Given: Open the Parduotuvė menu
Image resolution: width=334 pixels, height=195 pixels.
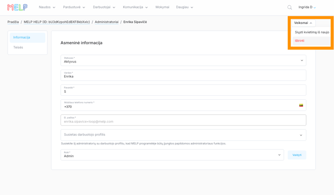Looking at the screenshot, I should 74,7.
